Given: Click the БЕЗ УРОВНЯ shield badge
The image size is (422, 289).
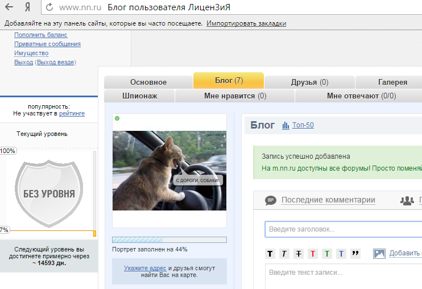Looking at the screenshot, I should (49, 193).
